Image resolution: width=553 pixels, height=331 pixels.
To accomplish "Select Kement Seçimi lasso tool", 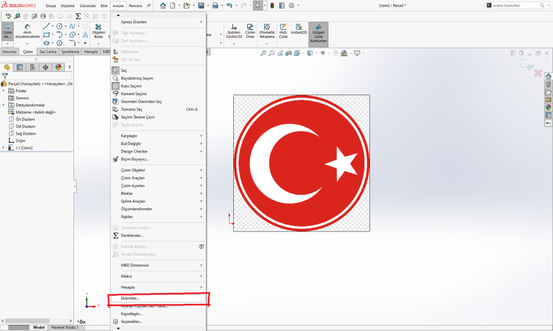I will [x=133, y=94].
